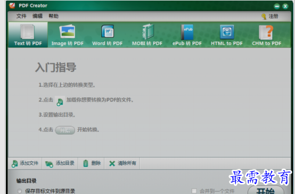Open the MOBI 转 PDF converter
The image size is (295, 194).
(x=147, y=35)
